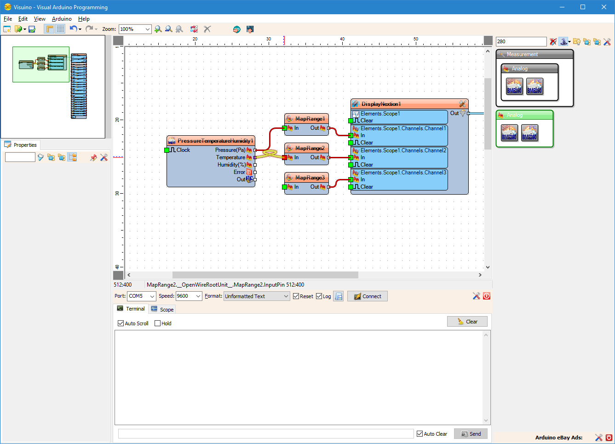
Task: Click the serial panel settings tools icon
Action: click(x=476, y=296)
